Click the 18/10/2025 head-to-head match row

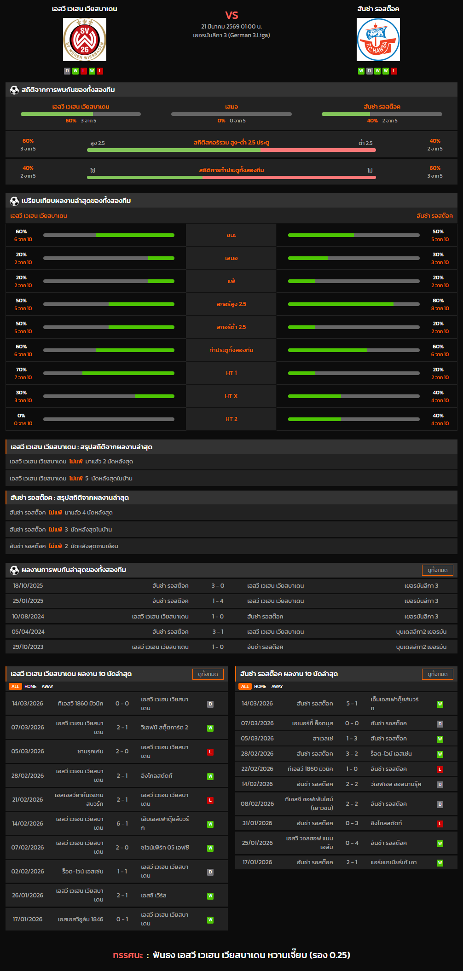coord(231,586)
